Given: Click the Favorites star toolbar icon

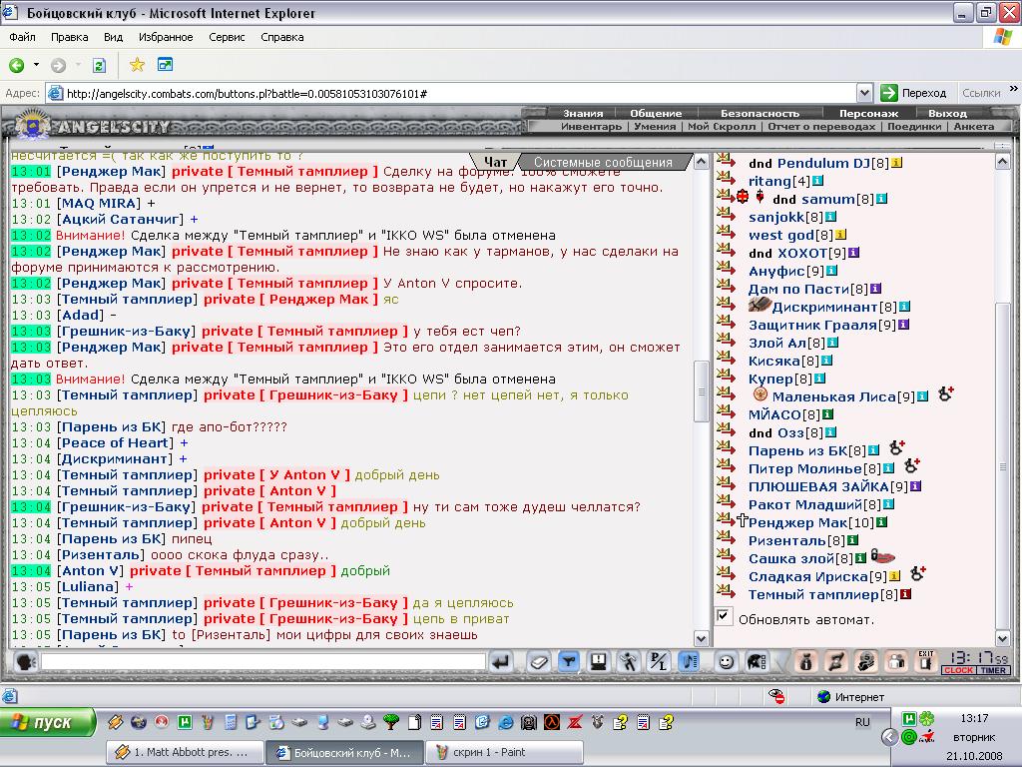Looking at the screenshot, I should 137,65.
